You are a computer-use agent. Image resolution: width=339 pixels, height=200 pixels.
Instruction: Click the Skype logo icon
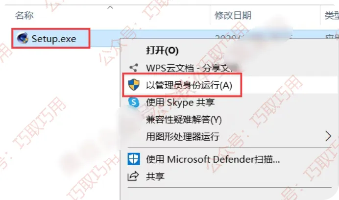pyautogui.click(x=134, y=102)
